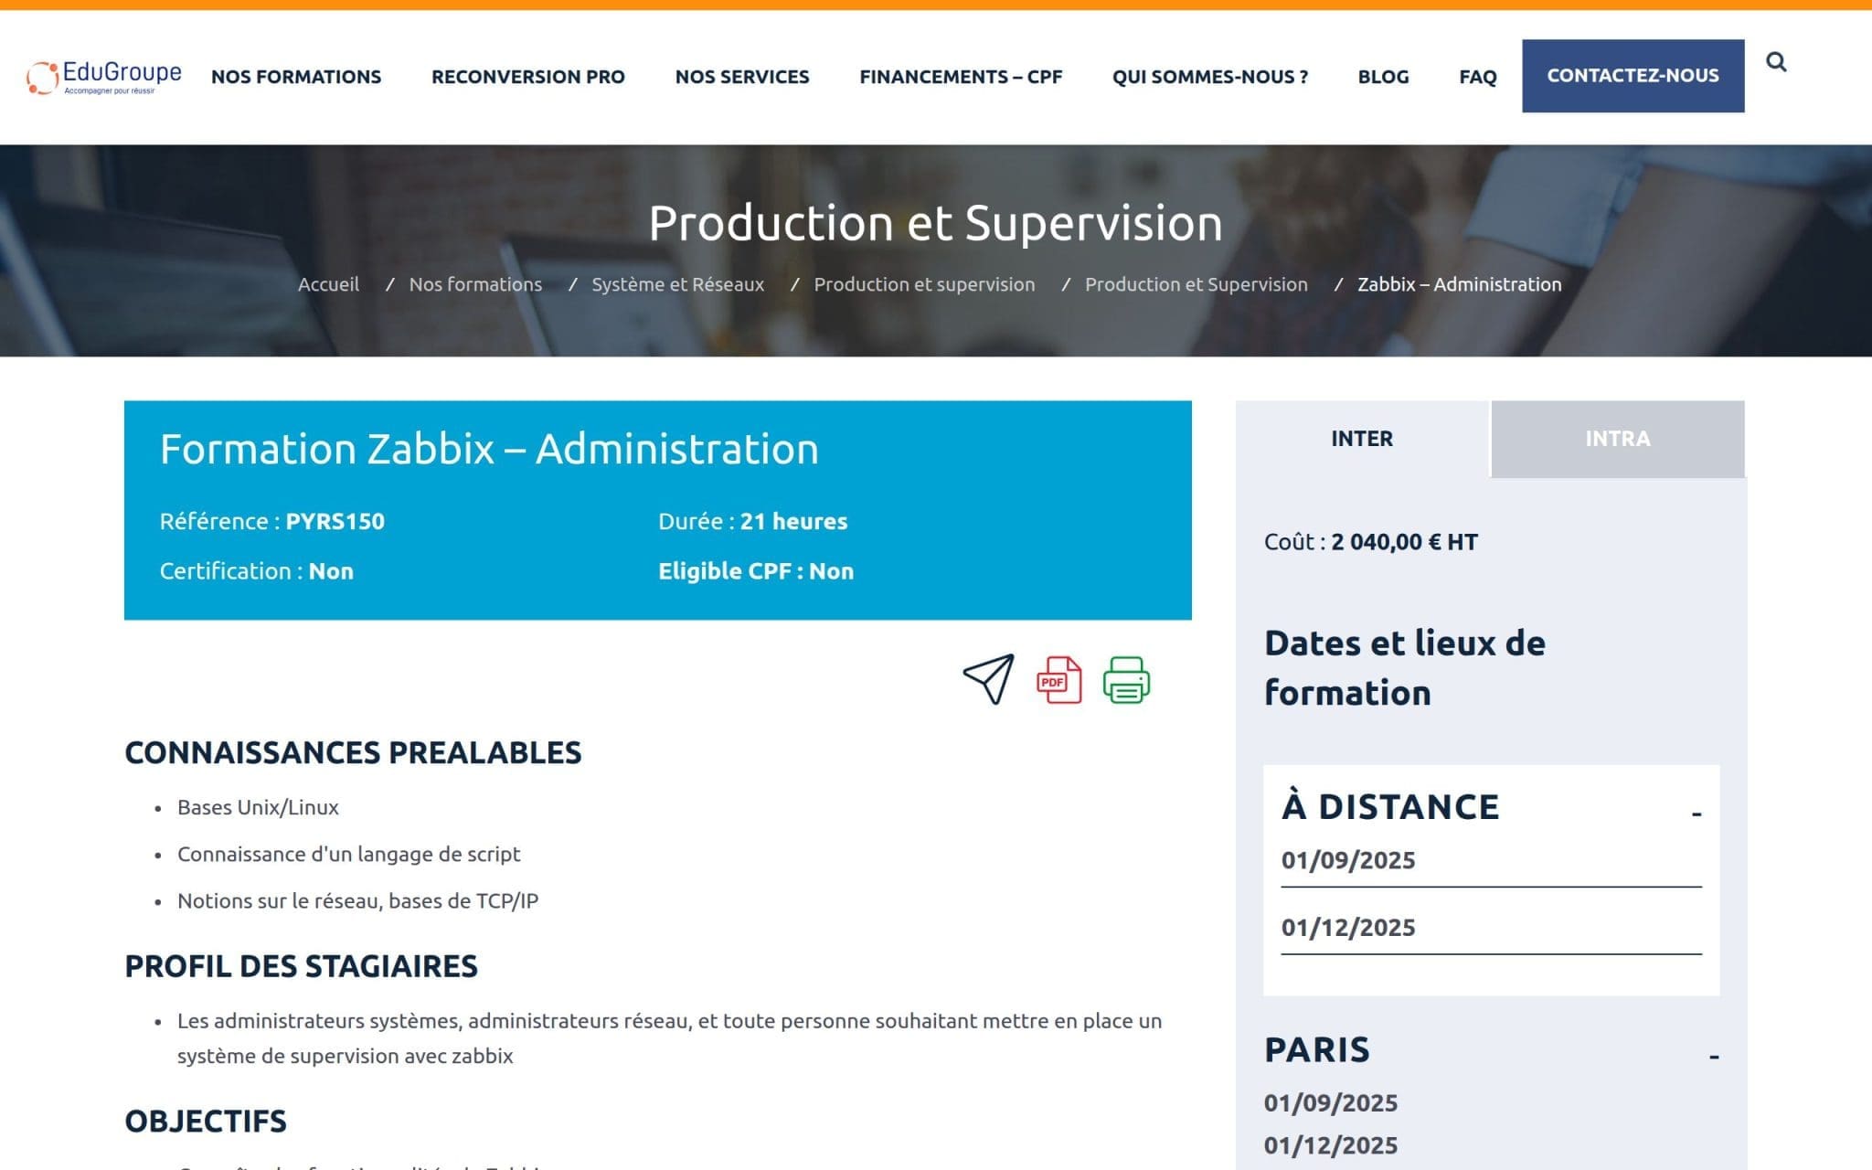Open the site search magnifier
The height and width of the screenshot is (1170, 1872).
[1776, 62]
